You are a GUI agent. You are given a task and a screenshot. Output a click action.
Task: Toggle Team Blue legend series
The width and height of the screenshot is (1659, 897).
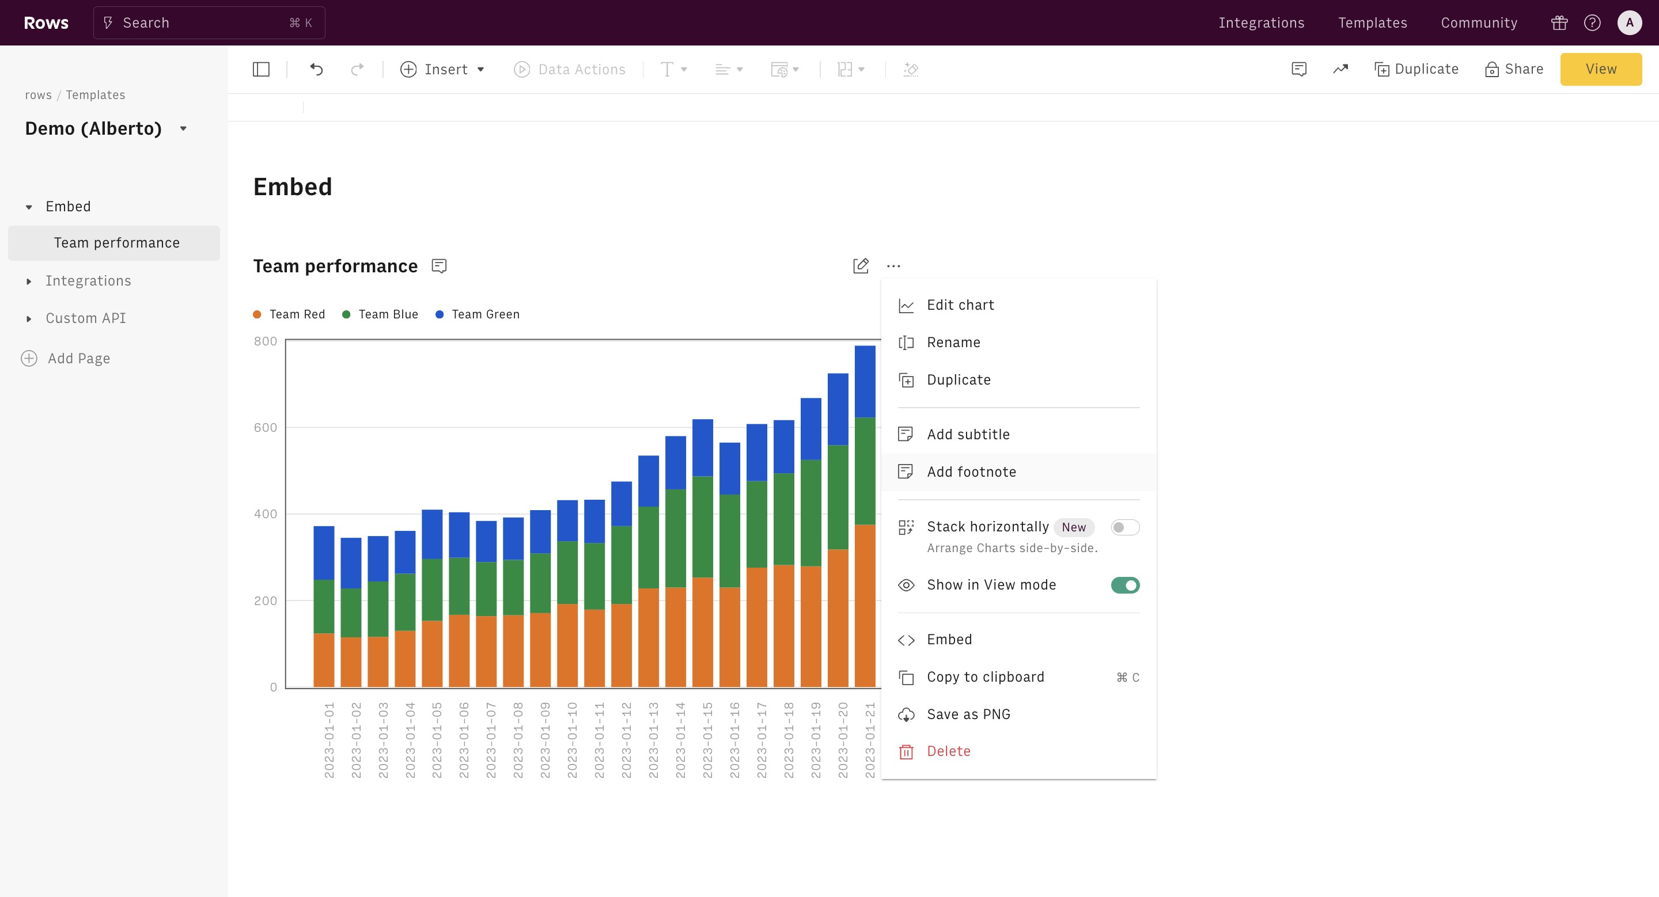[x=380, y=315]
